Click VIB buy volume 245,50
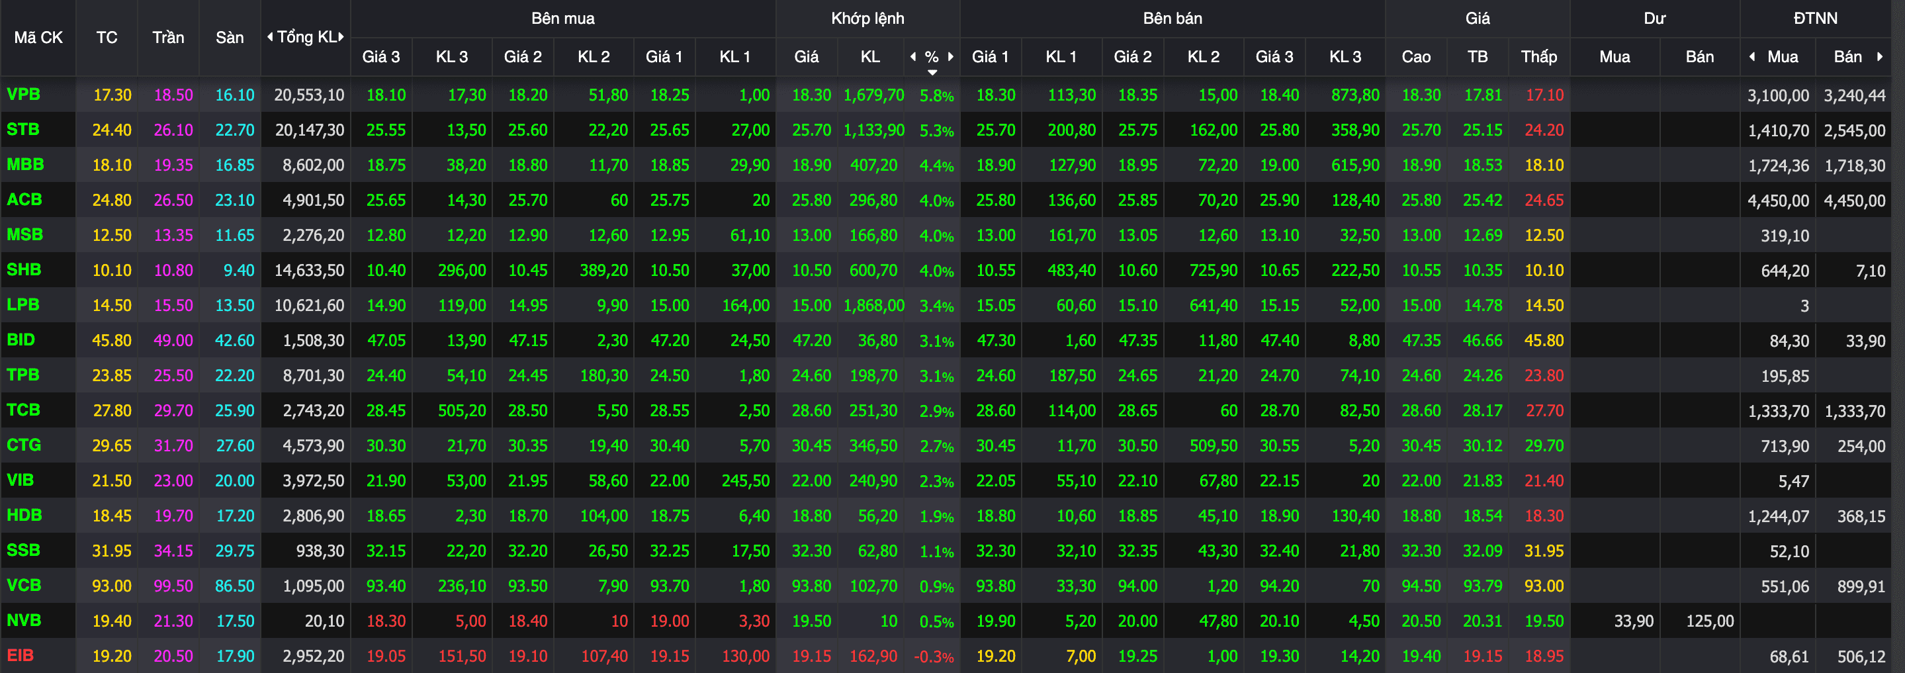The width and height of the screenshot is (1905, 673). click(746, 482)
